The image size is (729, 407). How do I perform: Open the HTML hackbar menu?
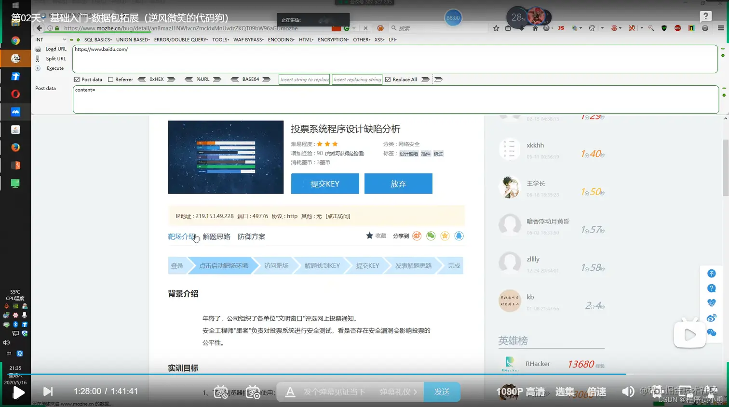coord(306,39)
